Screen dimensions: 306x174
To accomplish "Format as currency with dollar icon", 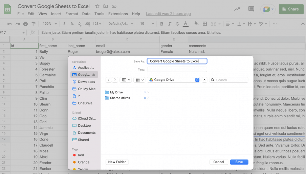I will [64, 24].
